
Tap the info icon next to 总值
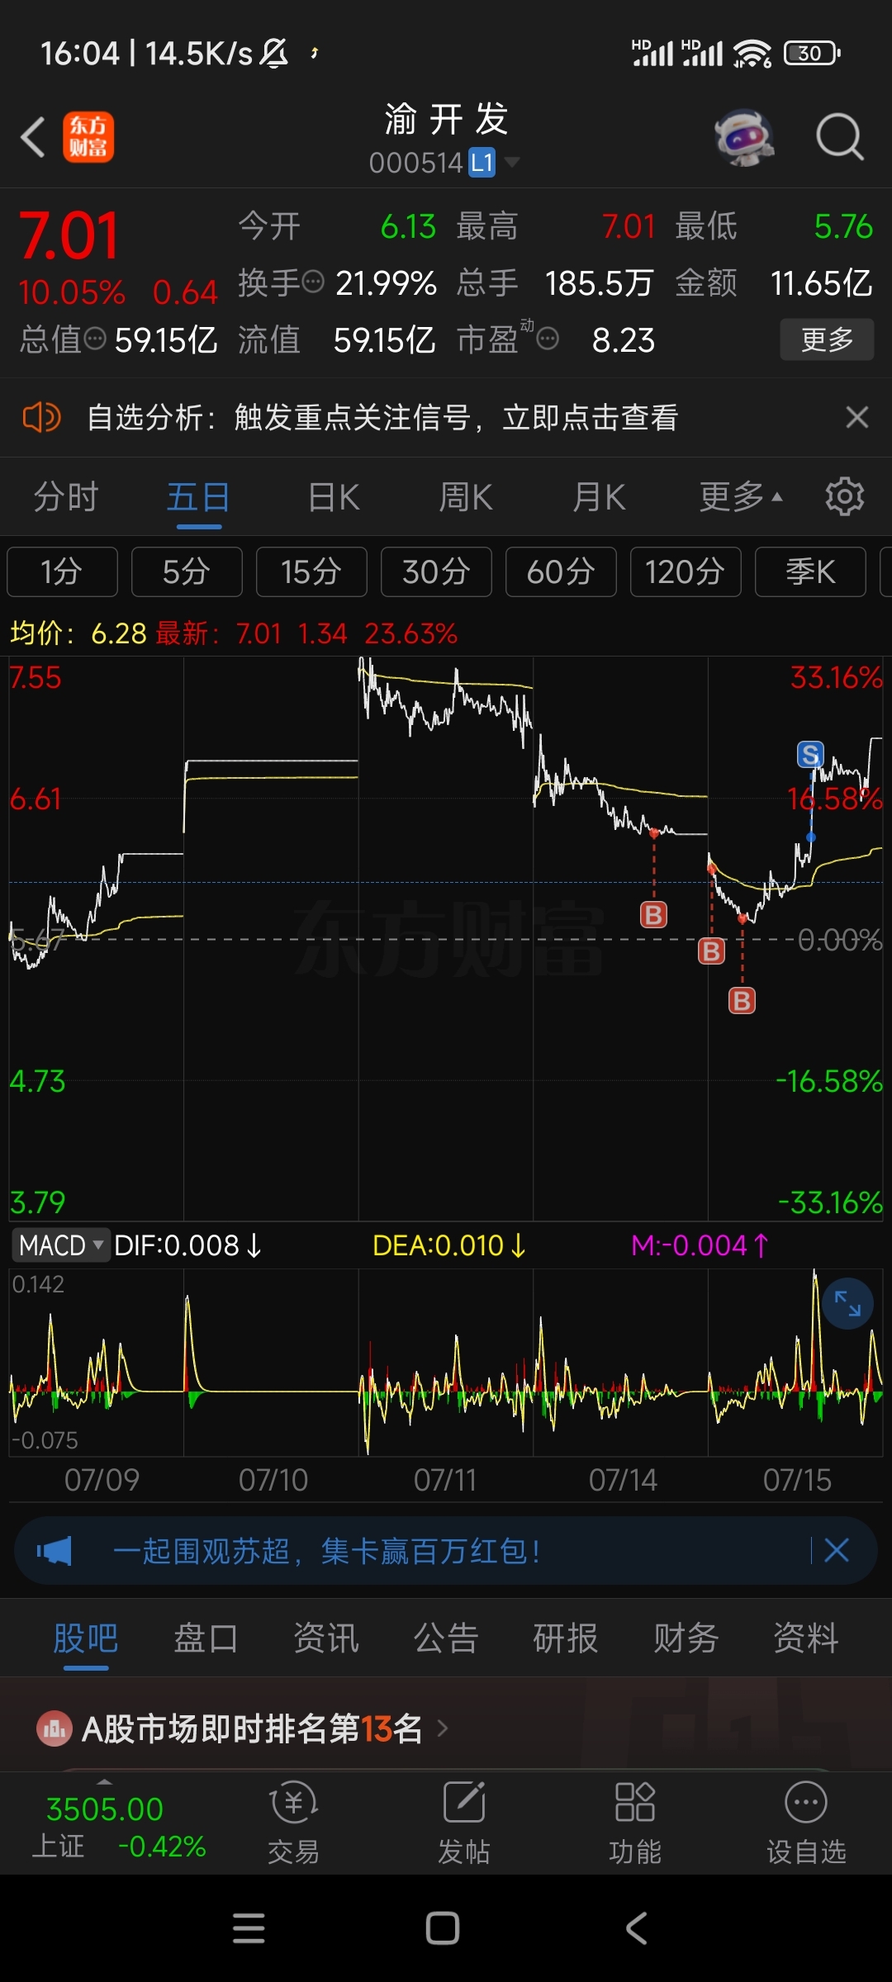(96, 339)
